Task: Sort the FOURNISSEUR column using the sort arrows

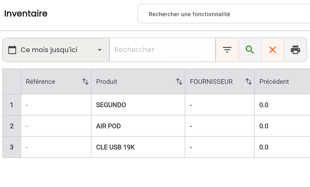Action: pos(249,81)
